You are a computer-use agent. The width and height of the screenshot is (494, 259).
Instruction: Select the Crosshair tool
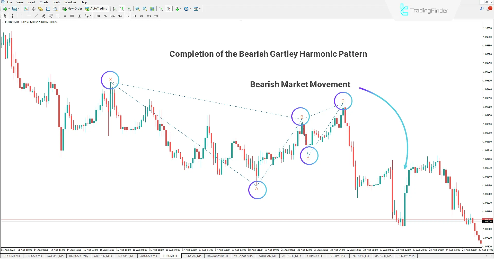click(12, 16)
